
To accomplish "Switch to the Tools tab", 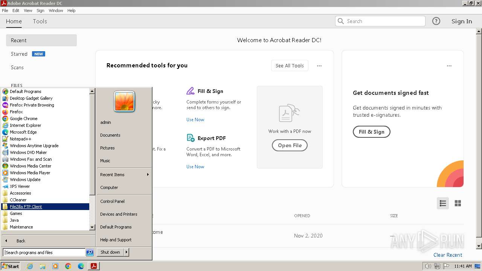I will [40, 21].
